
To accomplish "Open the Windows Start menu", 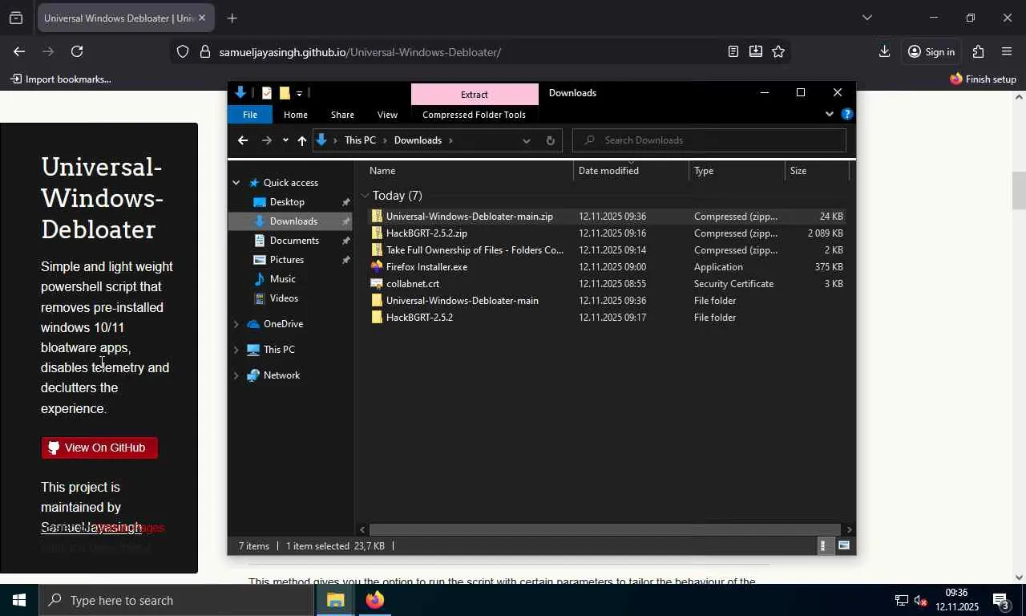I will (x=19, y=600).
